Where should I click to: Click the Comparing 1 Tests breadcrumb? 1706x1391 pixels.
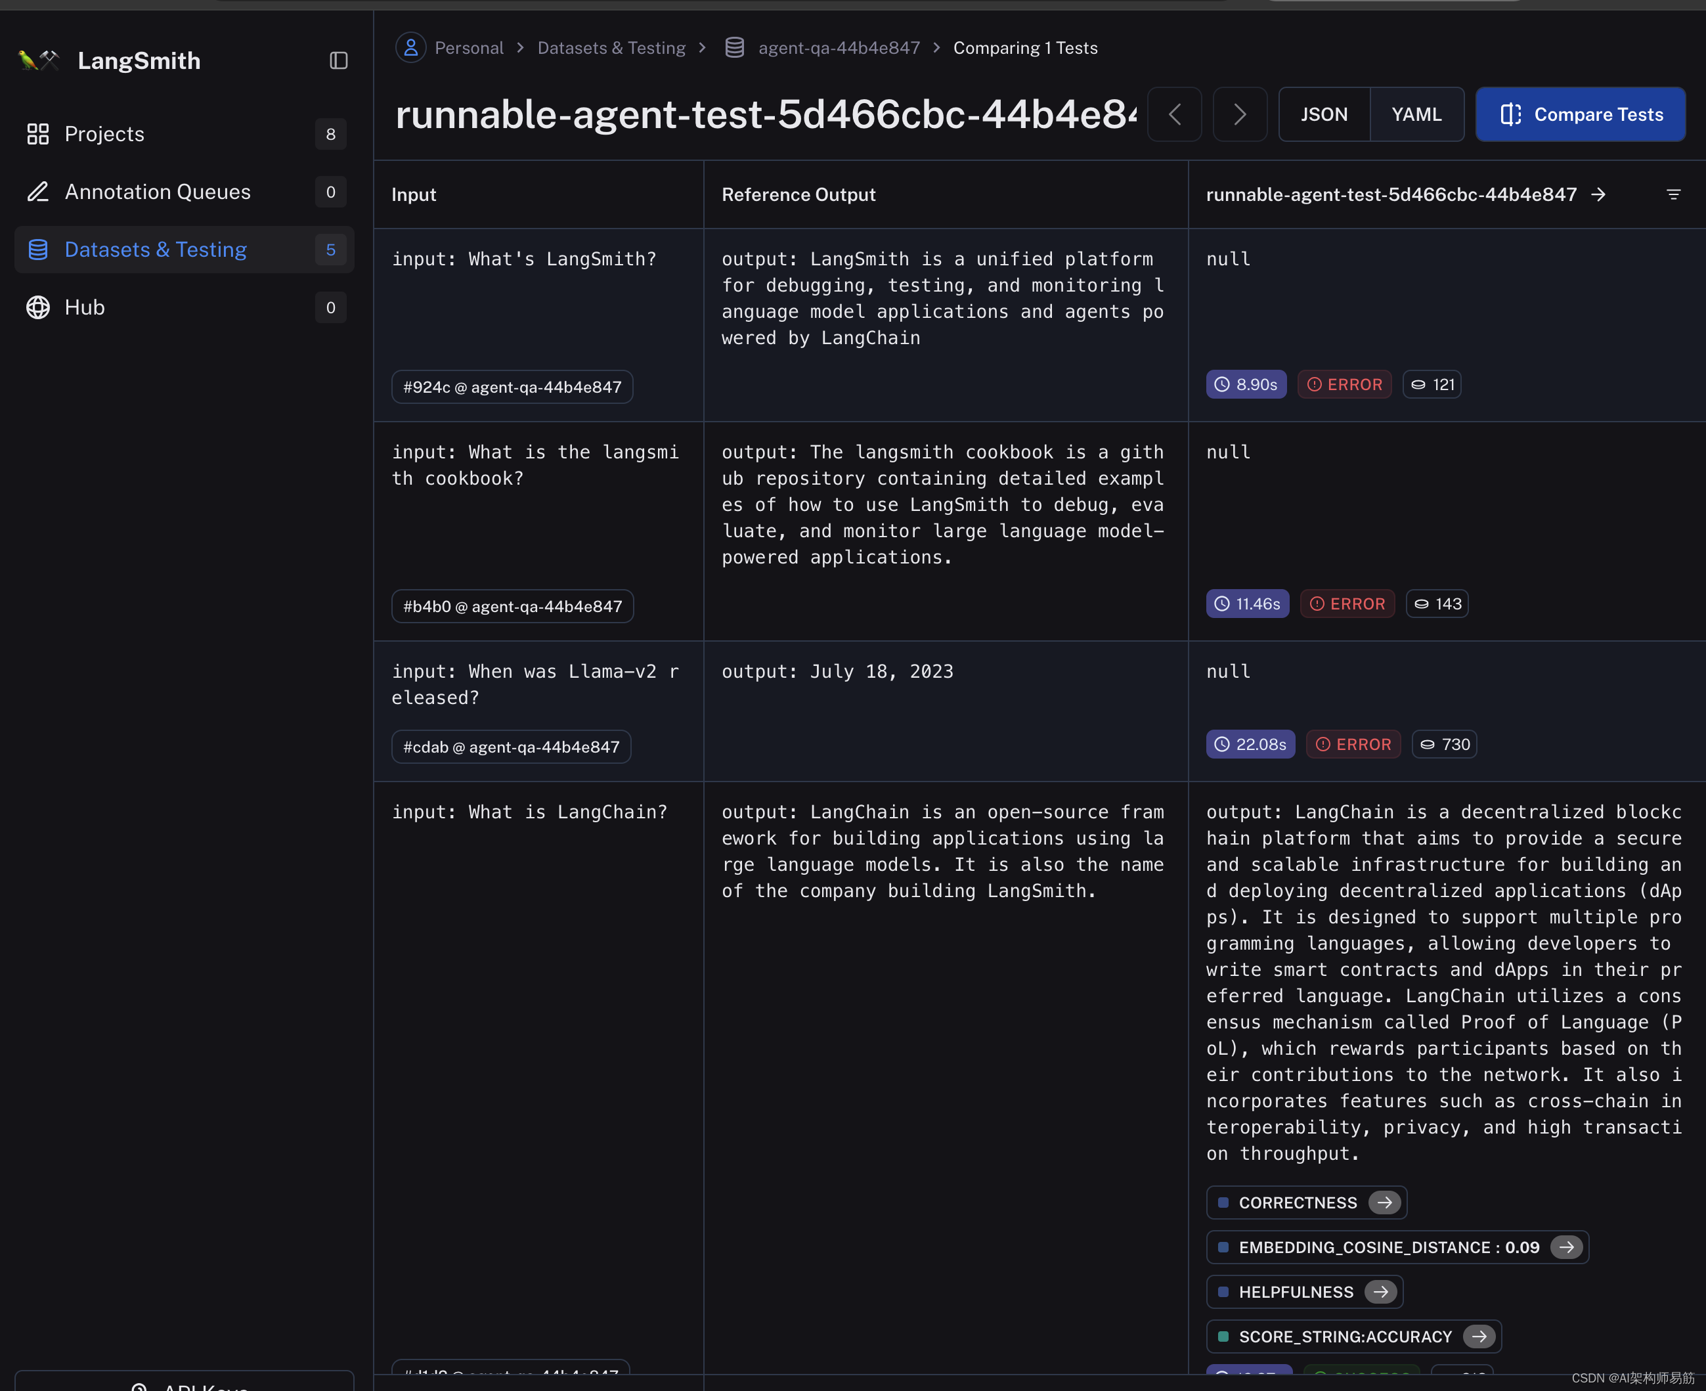coord(1025,48)
